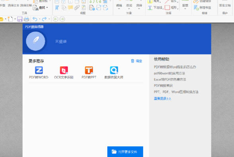The image size is (234, 157).
Task: Open help link Excel转PDF的免费方法
Action: point(170,79)
